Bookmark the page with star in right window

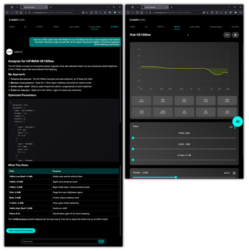pyautogui.click(x=207, y=13)
